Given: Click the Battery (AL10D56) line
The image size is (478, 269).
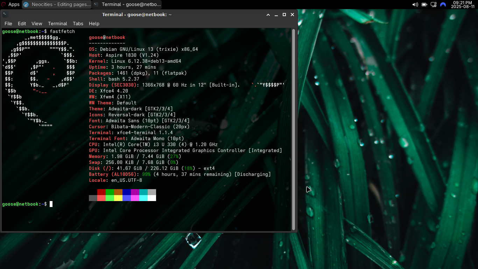Looking at the screenshot, I should tap(180, 174).
